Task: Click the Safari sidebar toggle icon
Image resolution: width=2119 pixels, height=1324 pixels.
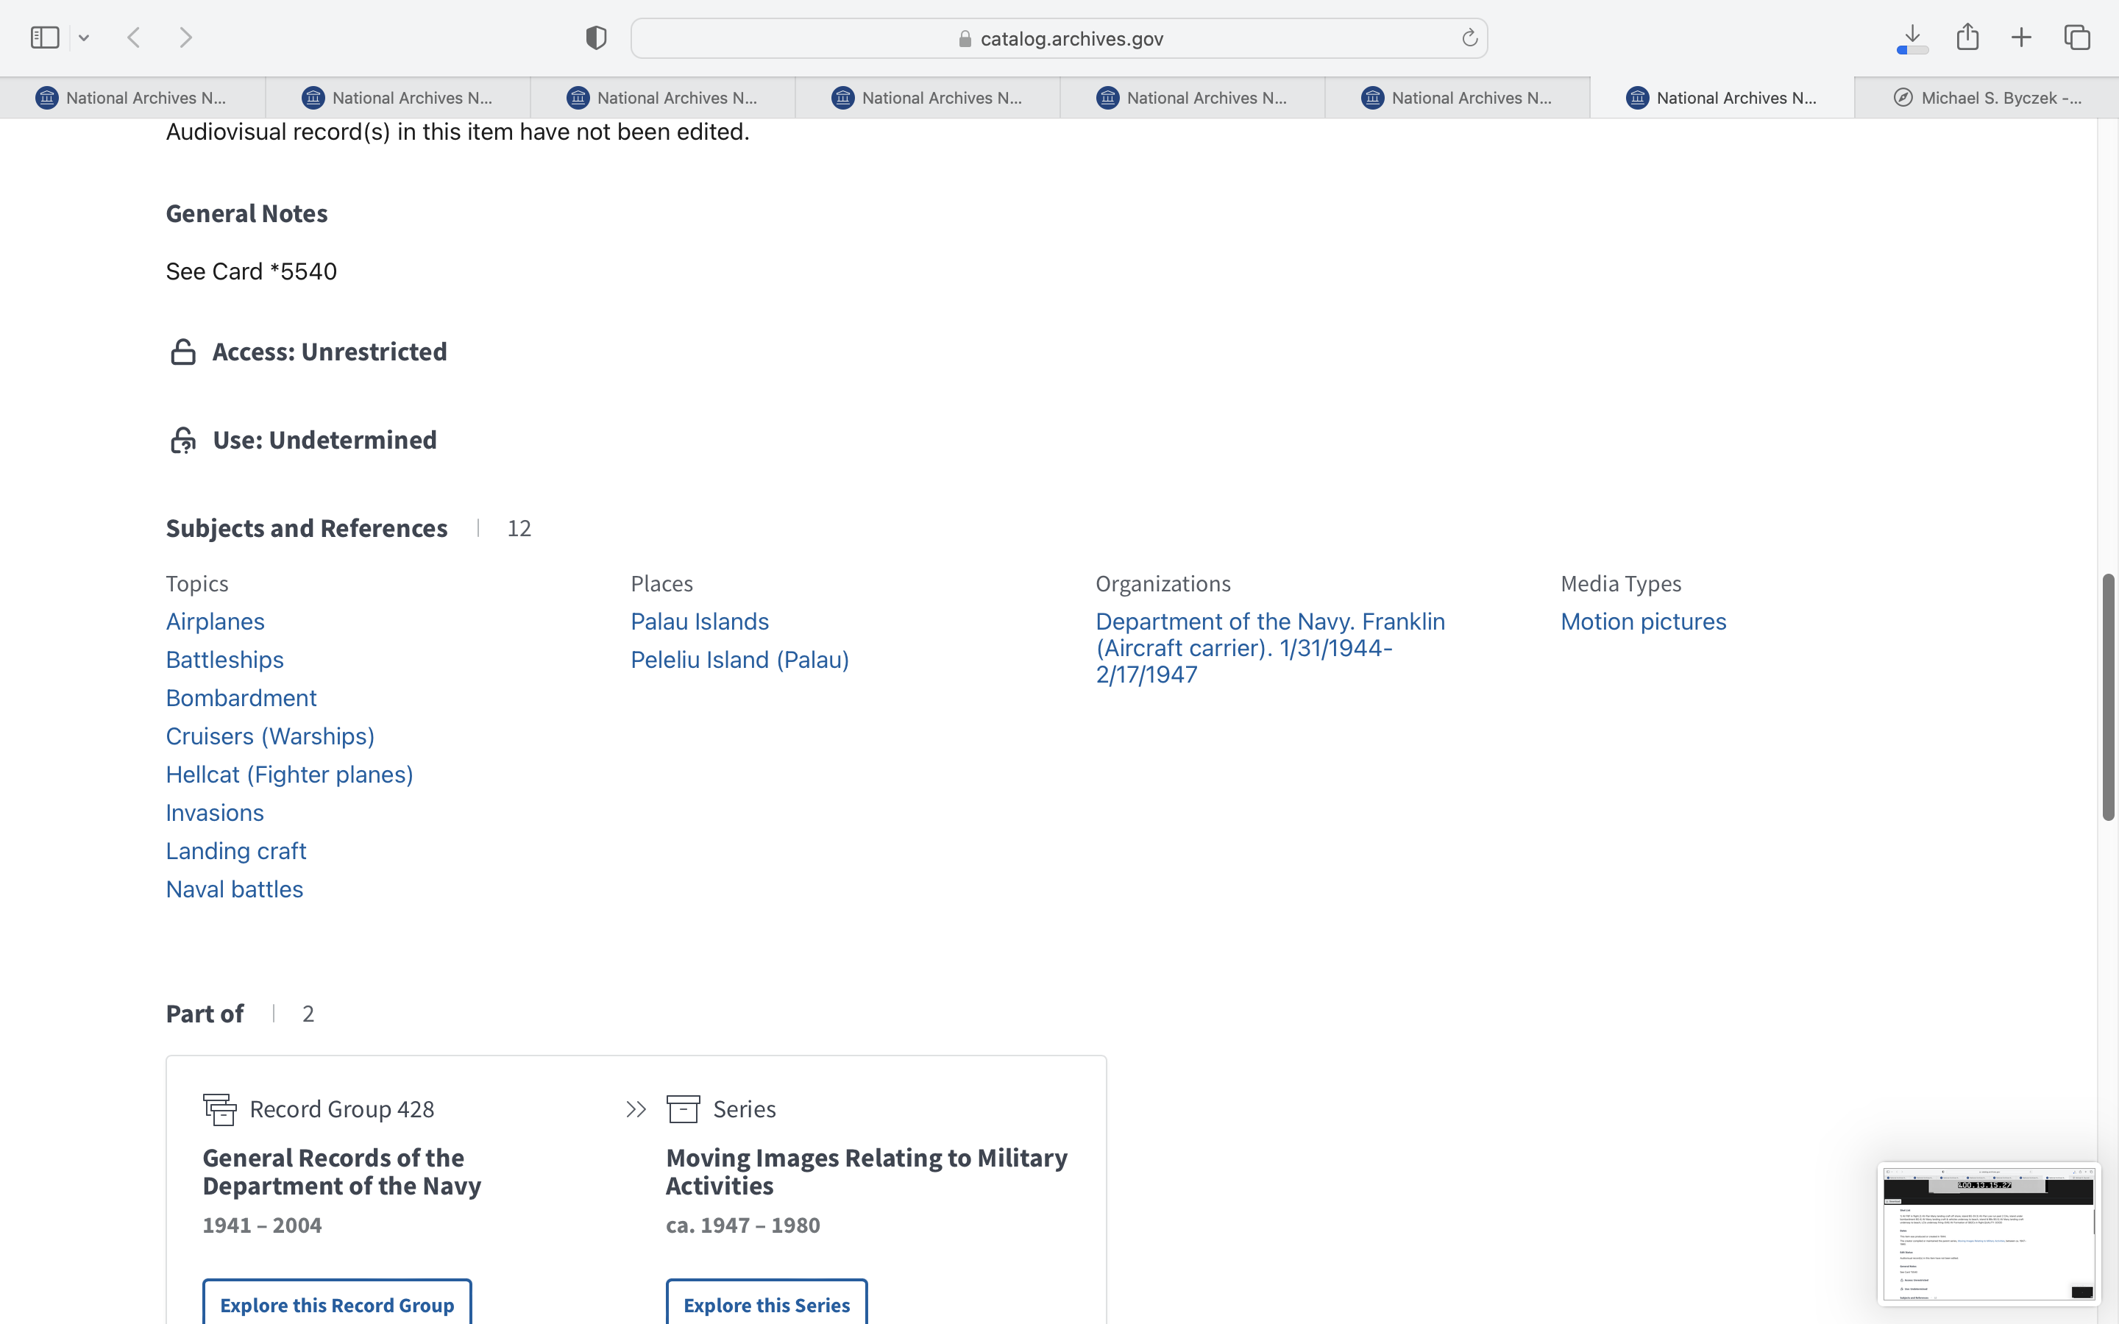Action: (x=45, y=38)
